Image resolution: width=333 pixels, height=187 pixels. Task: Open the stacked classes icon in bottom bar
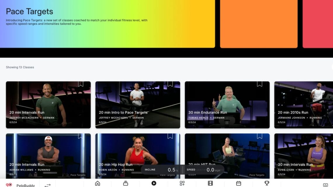click(x=126, y=183)
